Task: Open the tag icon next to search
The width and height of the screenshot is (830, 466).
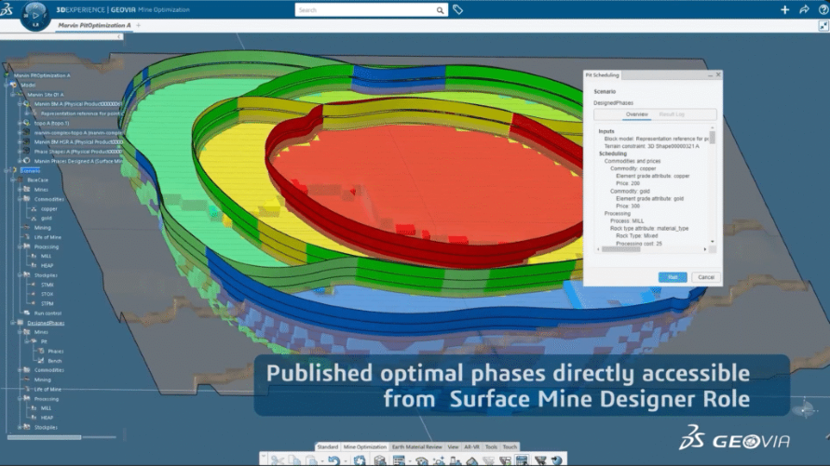Action: [457, 9]
